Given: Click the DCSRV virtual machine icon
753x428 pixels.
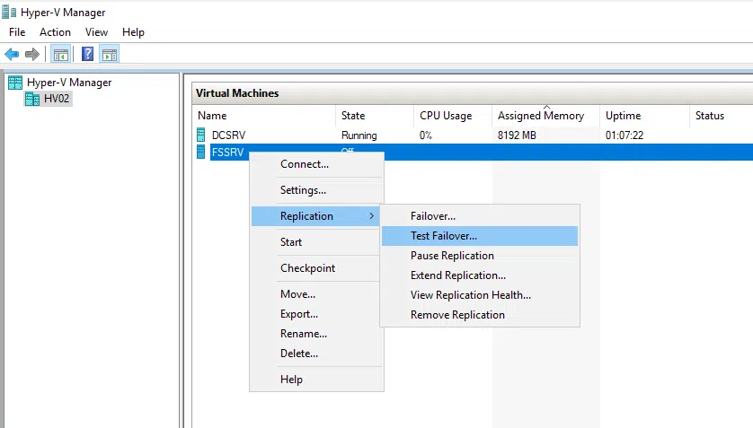Looking at the screenshot, I should tap(201, 135).
